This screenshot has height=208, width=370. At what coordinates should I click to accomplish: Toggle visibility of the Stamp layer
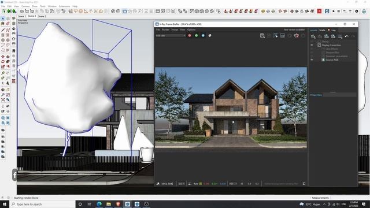[312, 42]
